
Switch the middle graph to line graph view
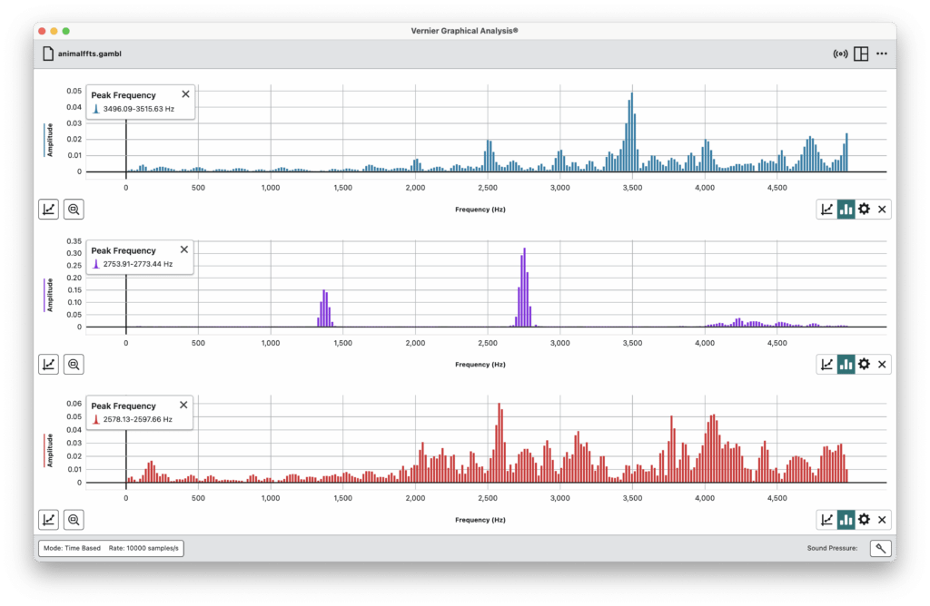[x=826, y=365]
